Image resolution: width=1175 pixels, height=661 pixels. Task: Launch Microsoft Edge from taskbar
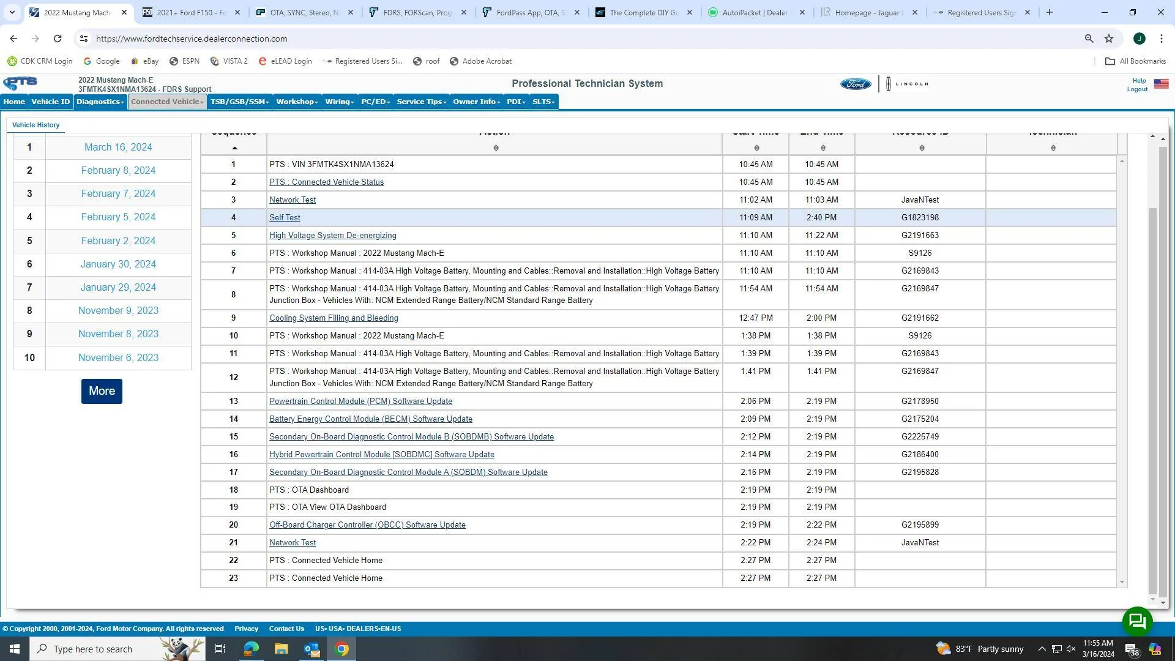[251, 649]
